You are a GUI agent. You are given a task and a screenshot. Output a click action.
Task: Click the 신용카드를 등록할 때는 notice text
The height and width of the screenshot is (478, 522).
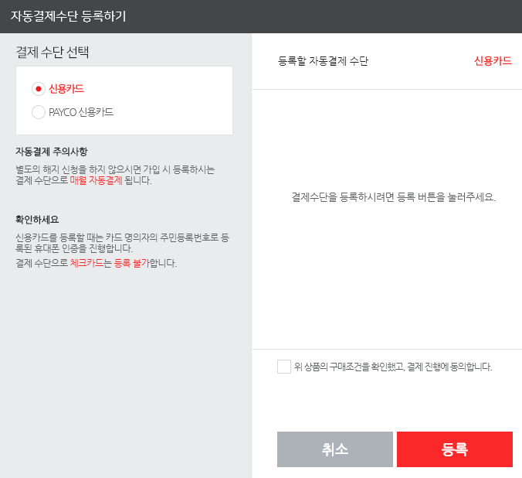click(x=123, y=243)
